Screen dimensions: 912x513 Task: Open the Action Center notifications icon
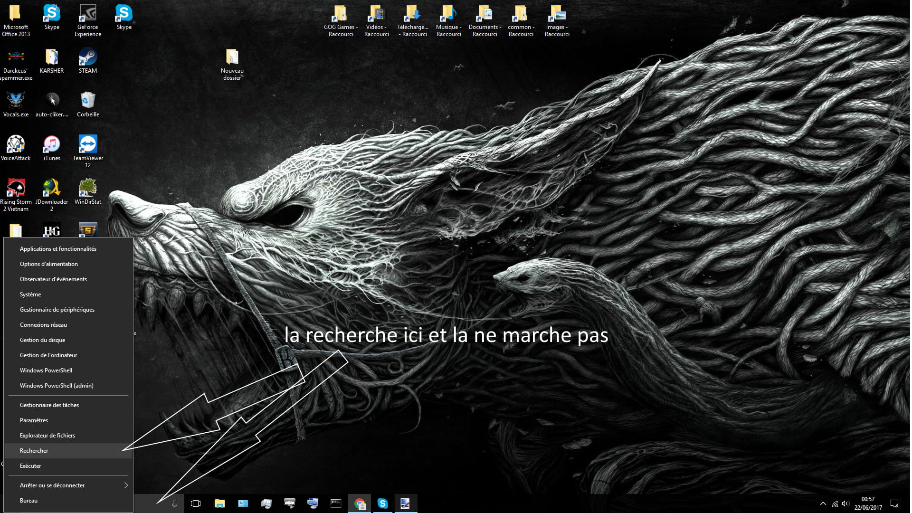[x=894, y=503]
